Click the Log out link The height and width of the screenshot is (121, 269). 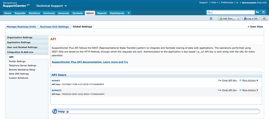262,3
